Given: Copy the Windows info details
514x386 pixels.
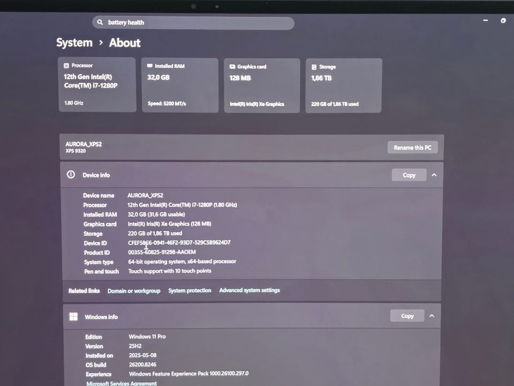Looking at the screenshot, I should 407,316.
